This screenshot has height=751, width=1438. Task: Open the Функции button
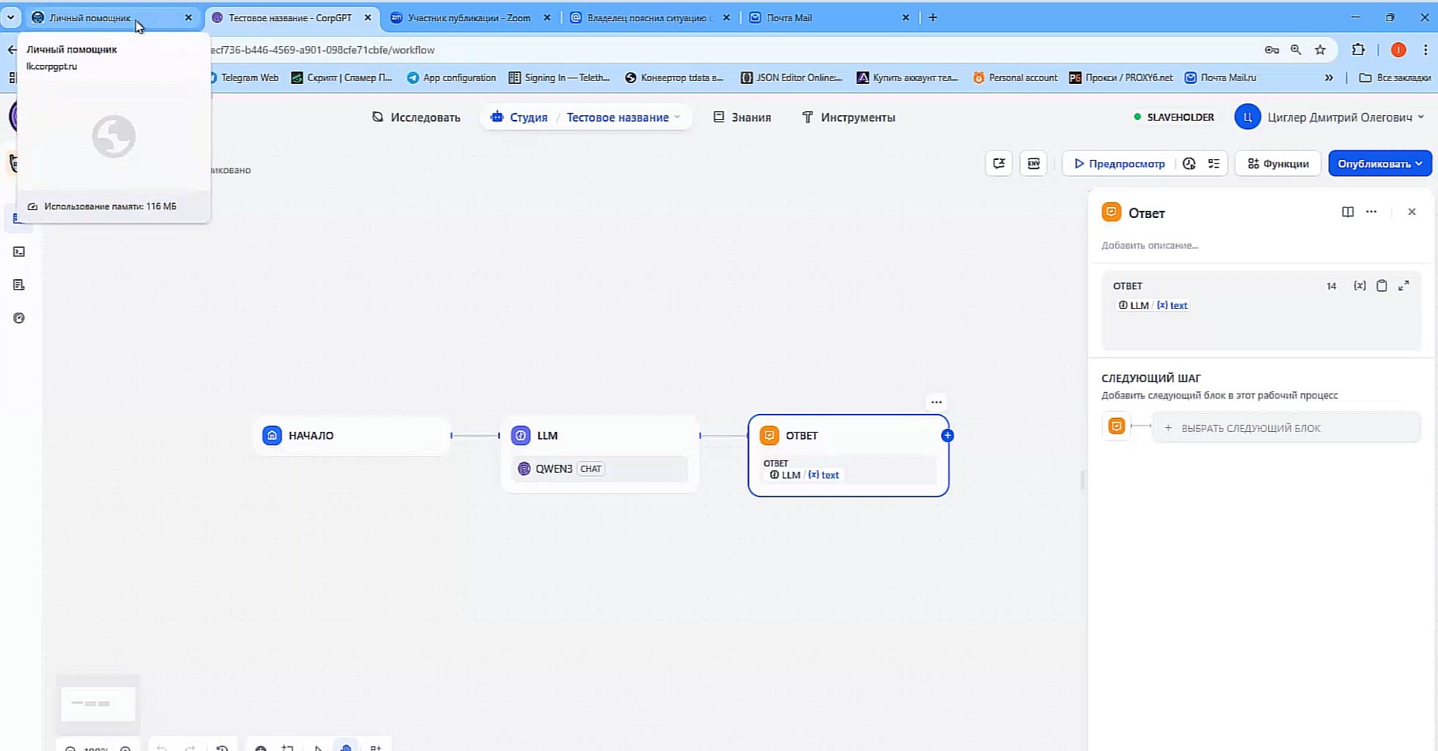pos(1278,164)
